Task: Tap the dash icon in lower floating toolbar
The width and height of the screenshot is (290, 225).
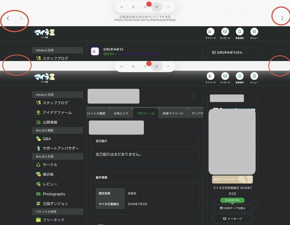Action: (168, 67)
